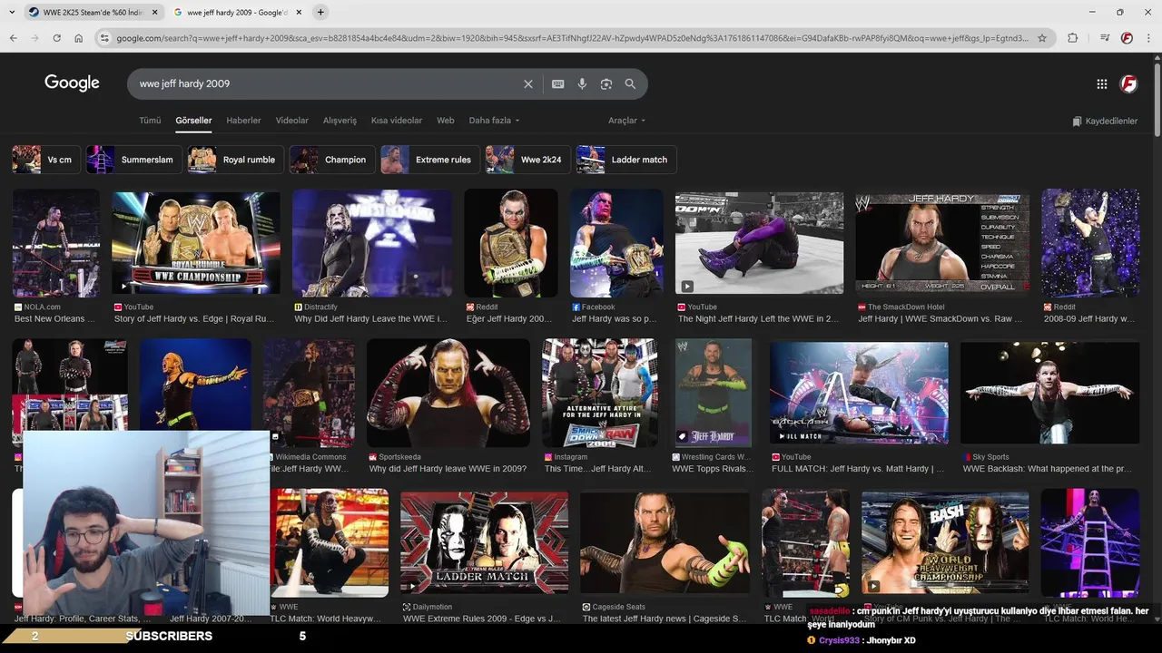1162x653 pixels.
Task: Open the on-screen keyboard icon in search bar
Action: point(558,83)
